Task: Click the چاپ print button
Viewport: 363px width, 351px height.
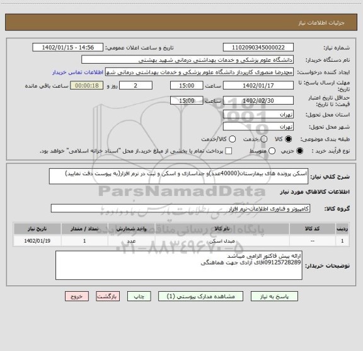Action: [x=139, y=296]
